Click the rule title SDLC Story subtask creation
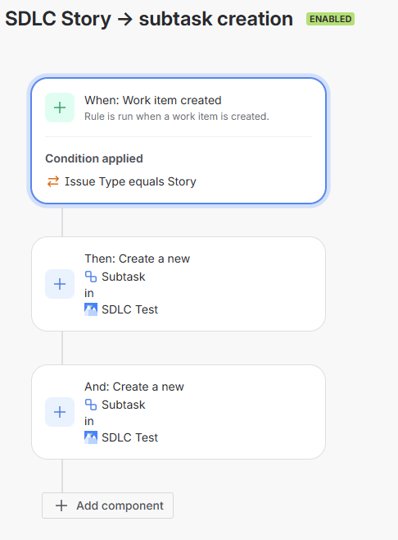 149,19
